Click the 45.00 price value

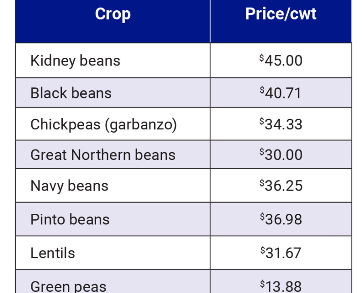(x=284, y=61)
